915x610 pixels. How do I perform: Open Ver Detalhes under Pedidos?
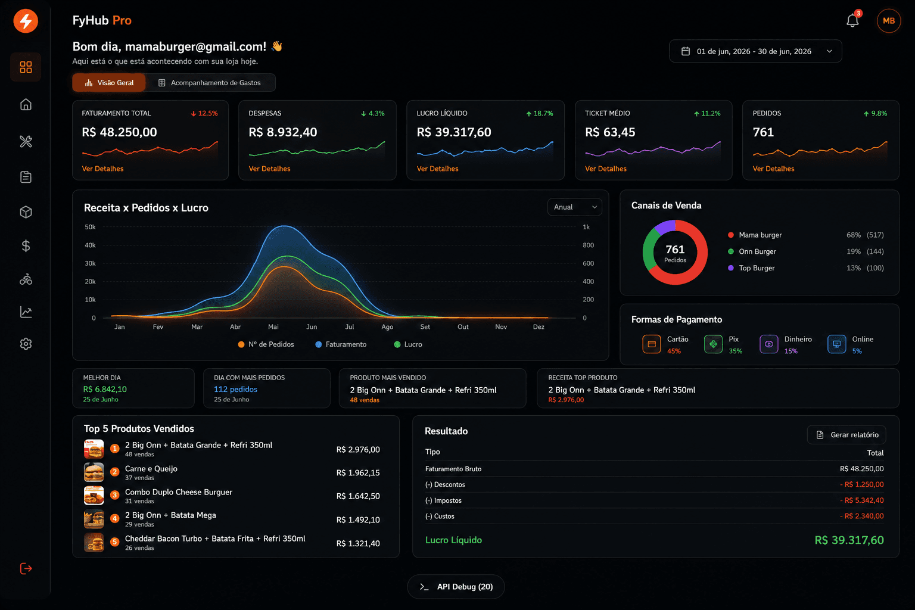click(x=773, y=169)
